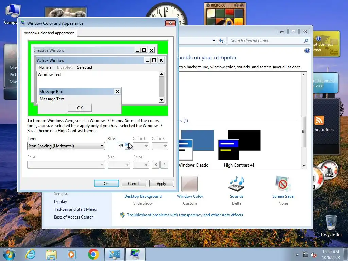The image size is (348, 261).
Task: Click the muted volume tray icon
Action: coord(314,255)
